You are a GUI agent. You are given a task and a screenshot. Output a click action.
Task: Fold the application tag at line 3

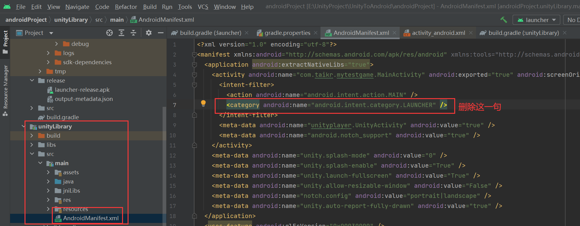[194, 65]
